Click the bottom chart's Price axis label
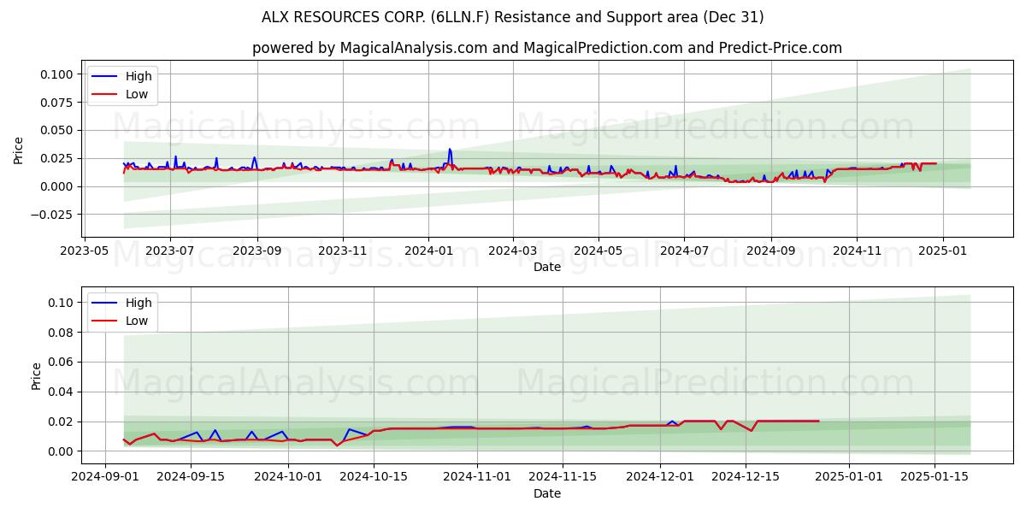Screen dimensions: 1026x513 (x=36, y=375)
